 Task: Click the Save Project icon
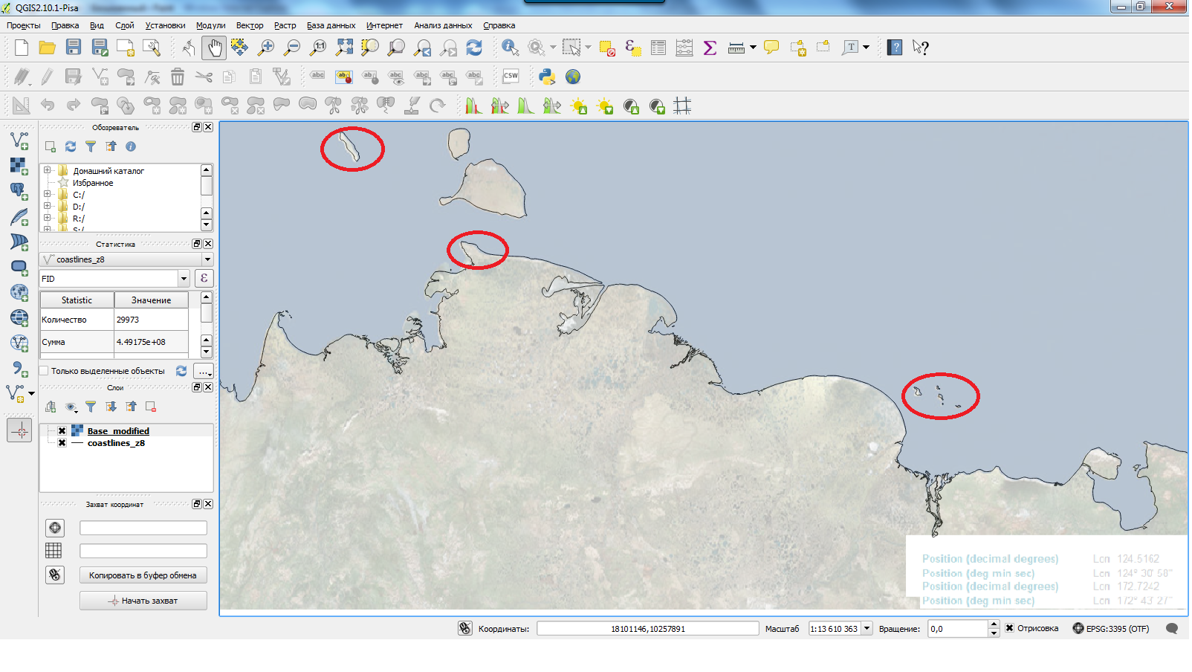(x=73, y=48)
